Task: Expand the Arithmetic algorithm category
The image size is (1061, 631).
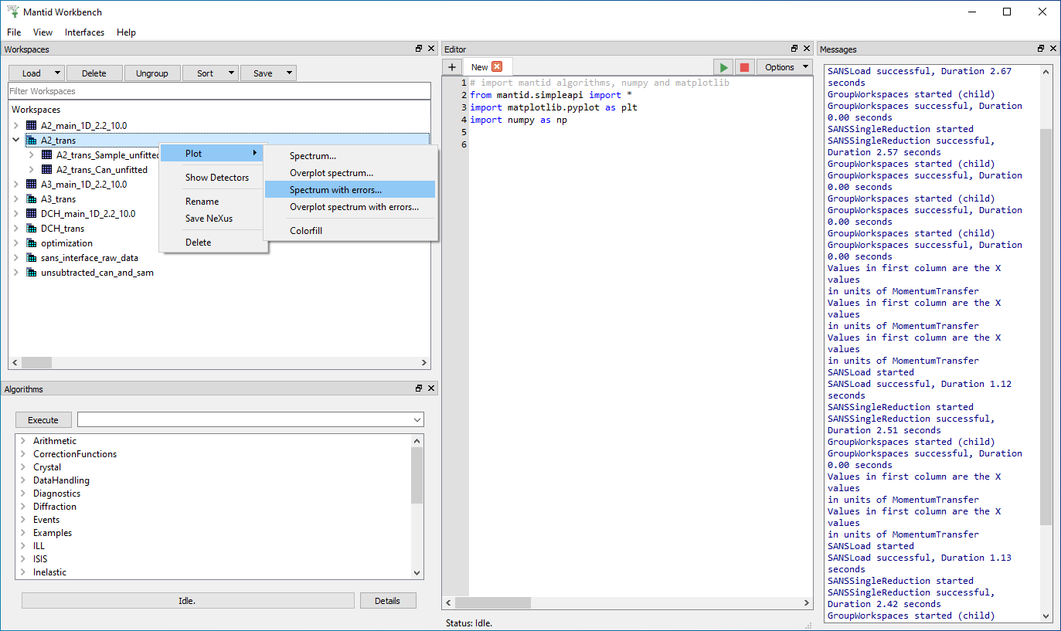Action: [23, 441]
